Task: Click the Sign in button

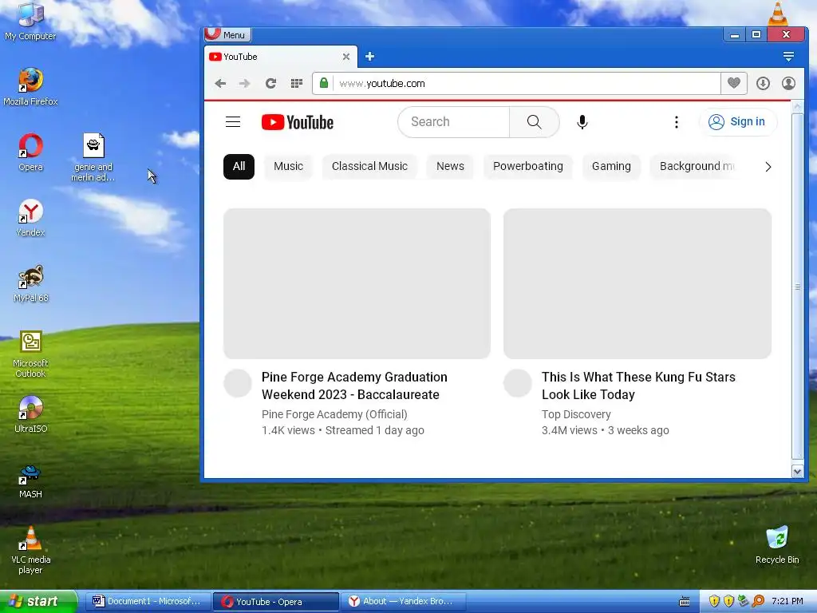Action: point(737,122)
